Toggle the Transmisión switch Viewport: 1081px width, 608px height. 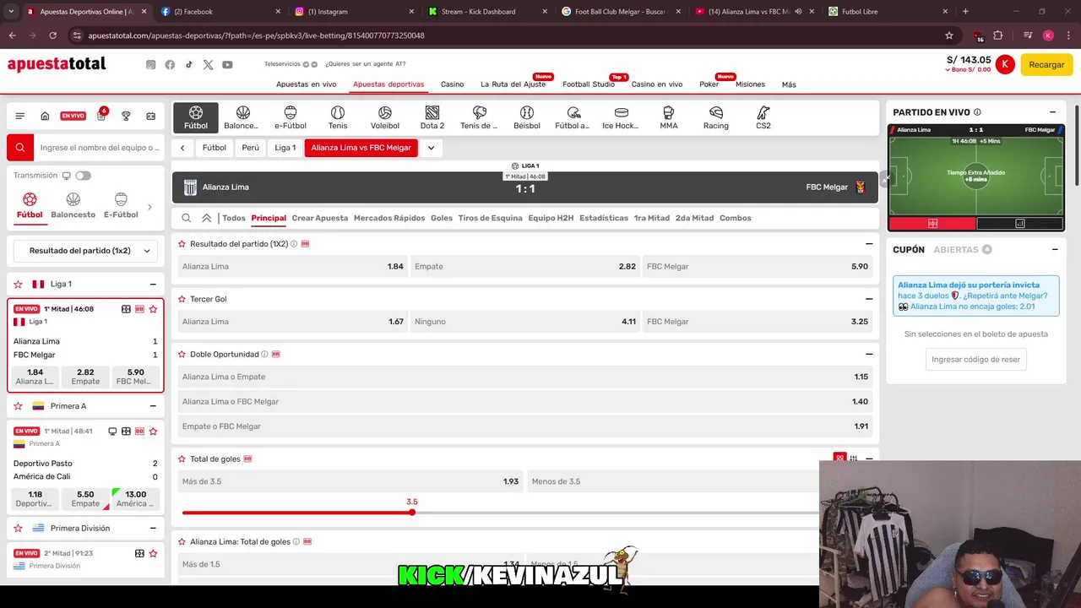[x=83, y=176]
